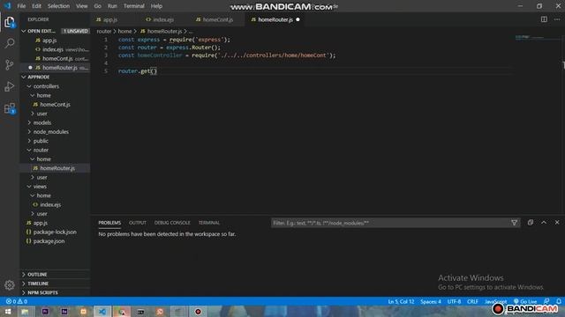This screenshot has width=565, height=317.
Task: Click CRLF end of line setting
Action: 472,301
